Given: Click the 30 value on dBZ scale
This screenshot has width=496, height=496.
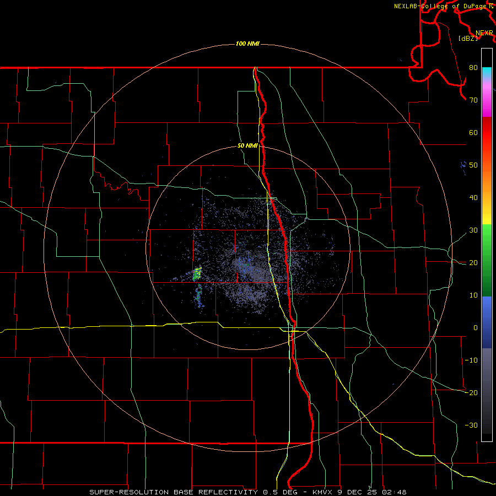Looking at the screenshot, I should tap(473, 230).
